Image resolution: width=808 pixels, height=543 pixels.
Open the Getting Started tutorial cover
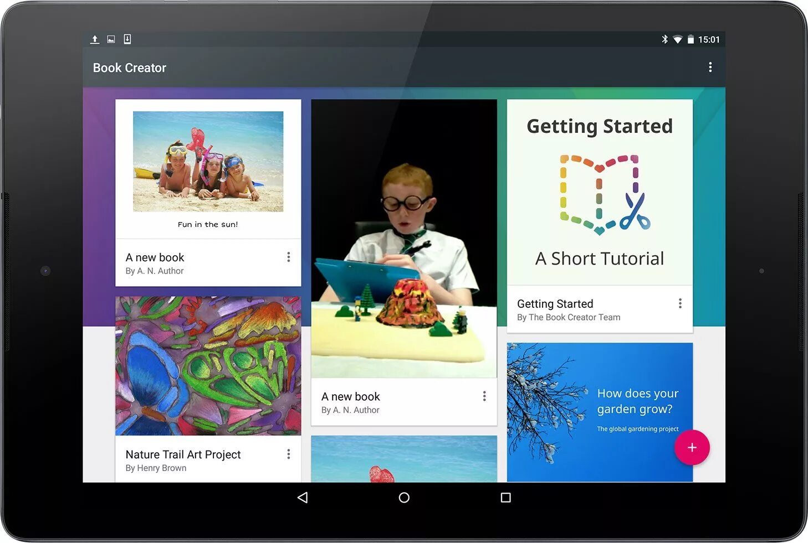(600, 192)
